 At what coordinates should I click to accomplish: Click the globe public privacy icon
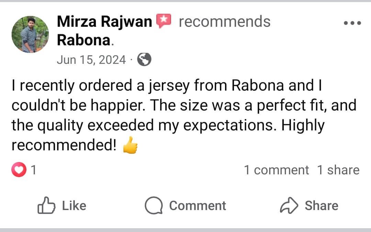coord(144,59)
